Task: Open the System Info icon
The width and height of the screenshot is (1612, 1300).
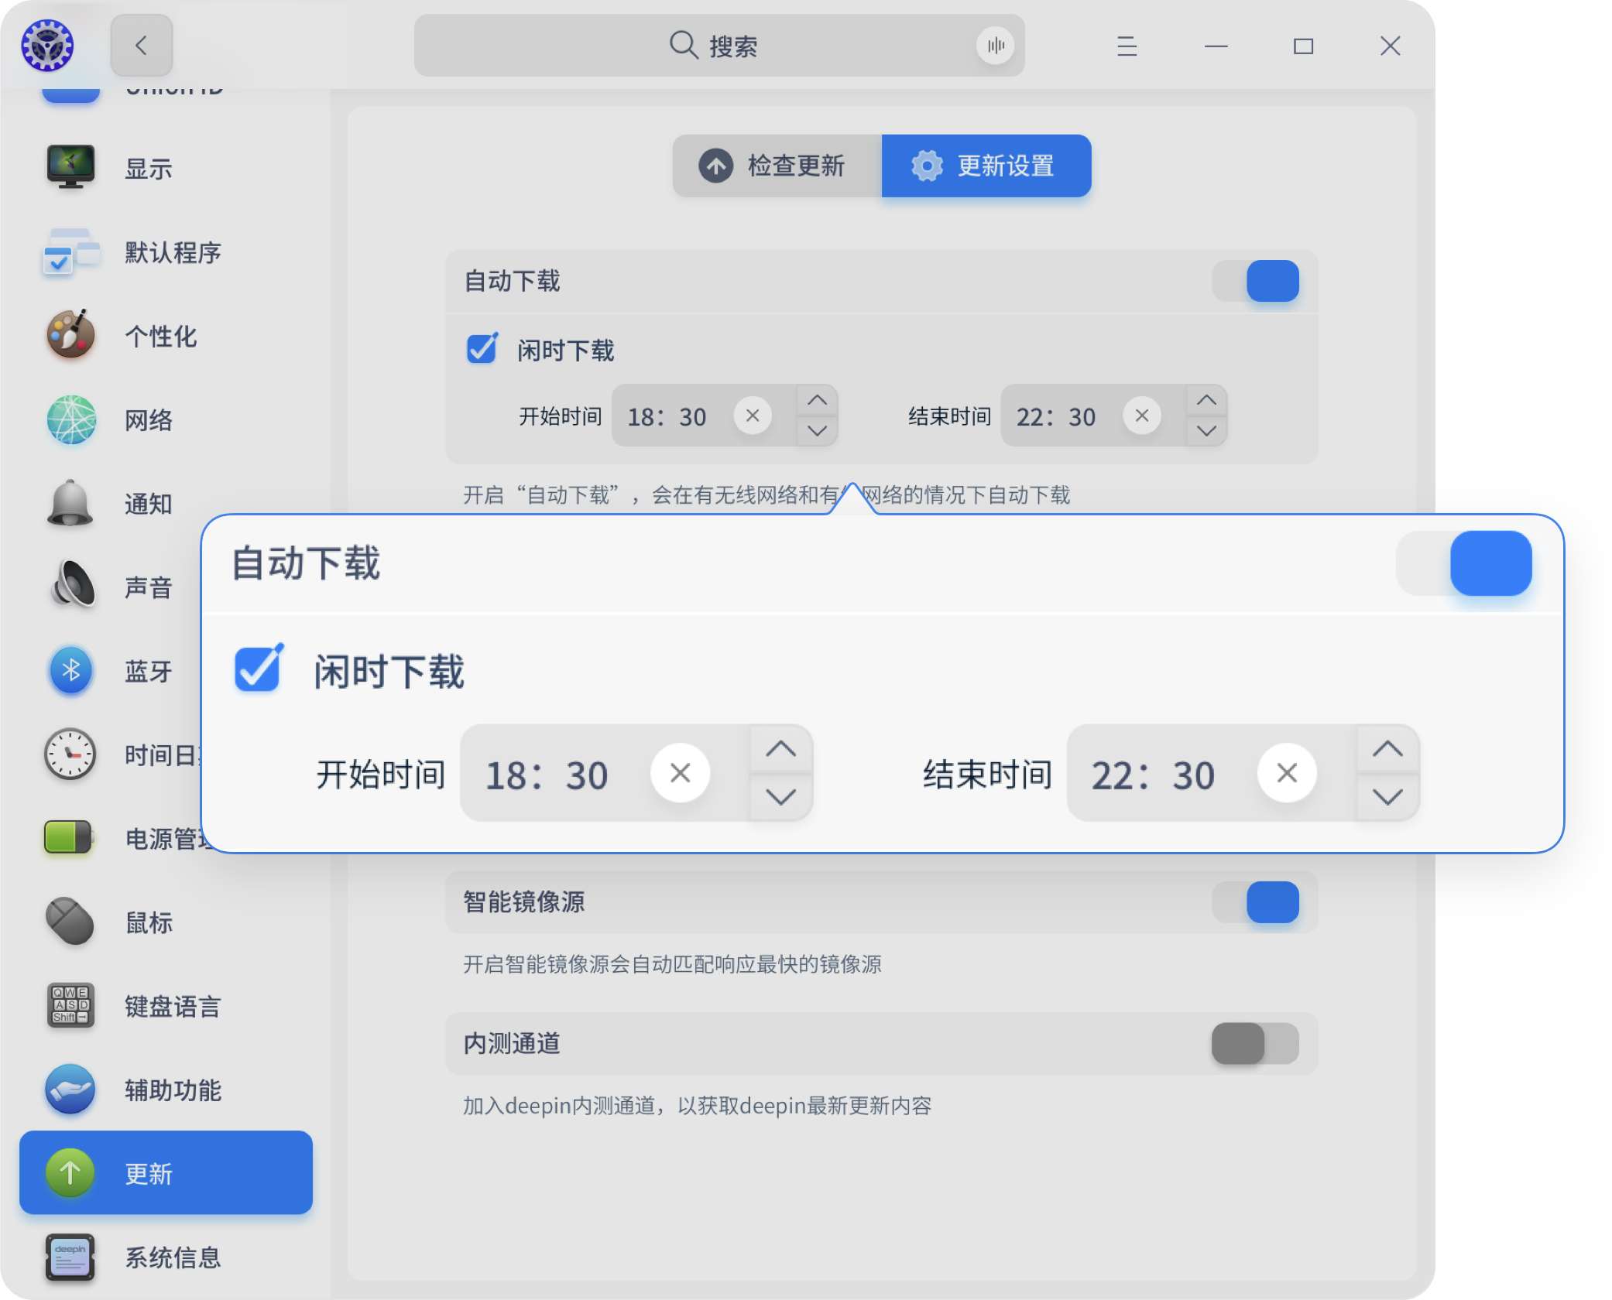Action: click(70, 1257)
